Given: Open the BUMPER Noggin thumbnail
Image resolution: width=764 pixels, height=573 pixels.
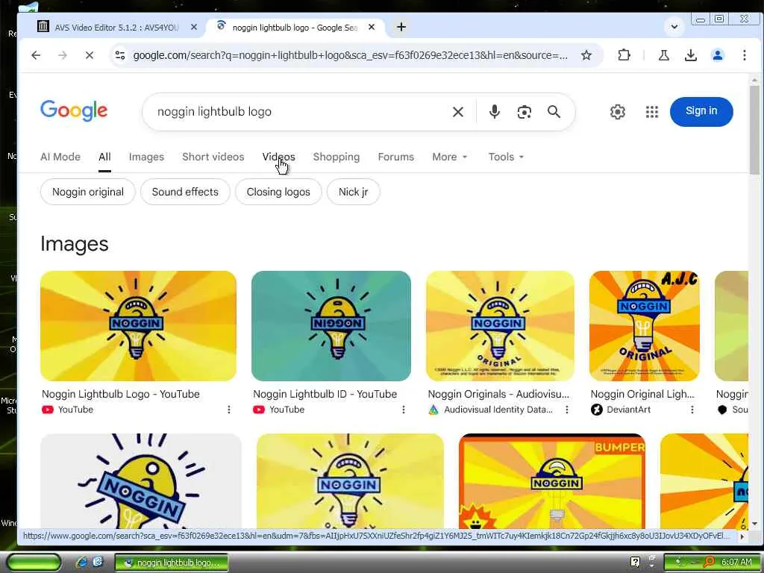Looking at the screenshot, I should click(552, 481).
